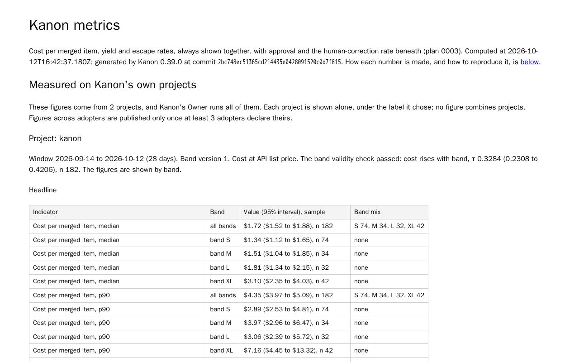Select cell '$3.06 ($2.39 to $5.72), n 32'

coord(295,337)
